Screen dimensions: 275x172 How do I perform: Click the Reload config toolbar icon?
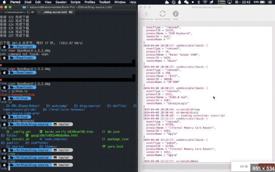click(163, 16)
